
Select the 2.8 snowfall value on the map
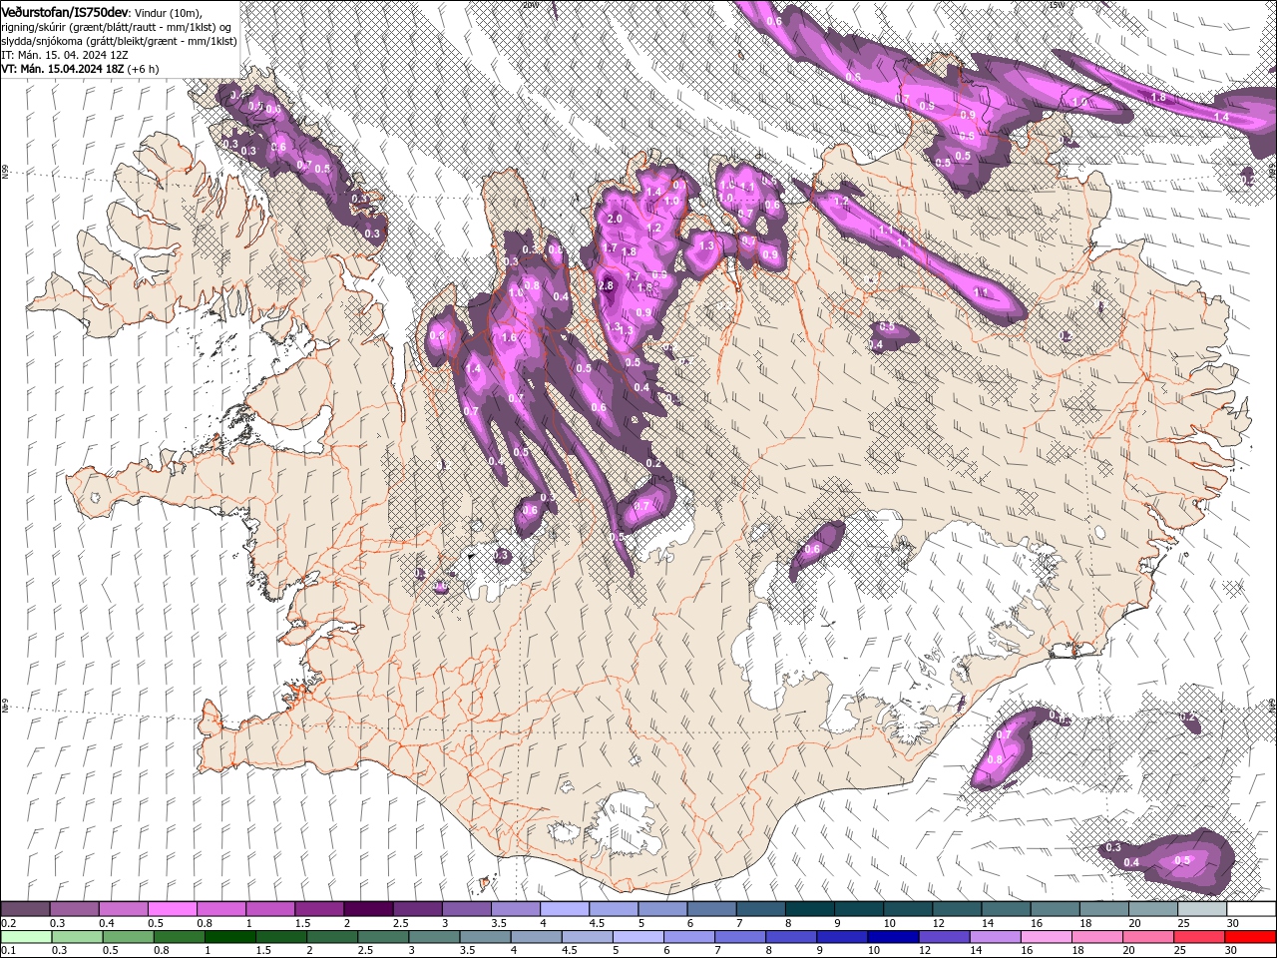[x=606, y=286]
